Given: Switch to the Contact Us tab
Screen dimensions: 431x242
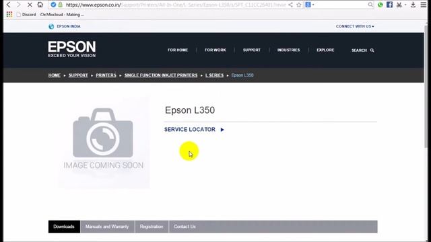Looking at the screenshot, I should (x=185, y=227).
